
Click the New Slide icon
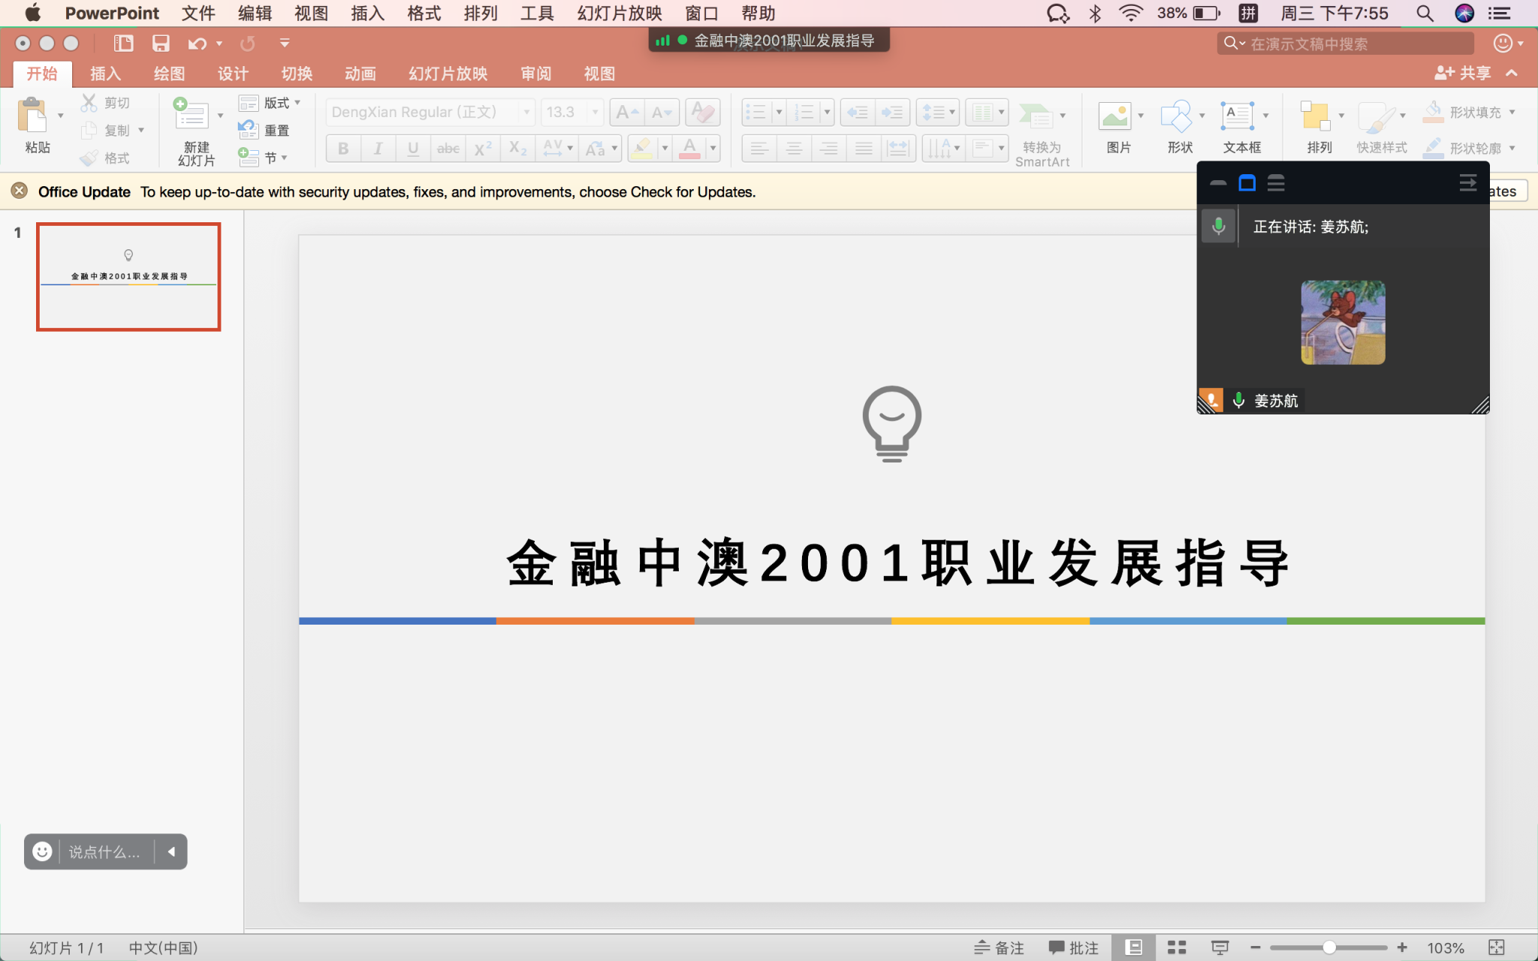click(x=193, y=115)
